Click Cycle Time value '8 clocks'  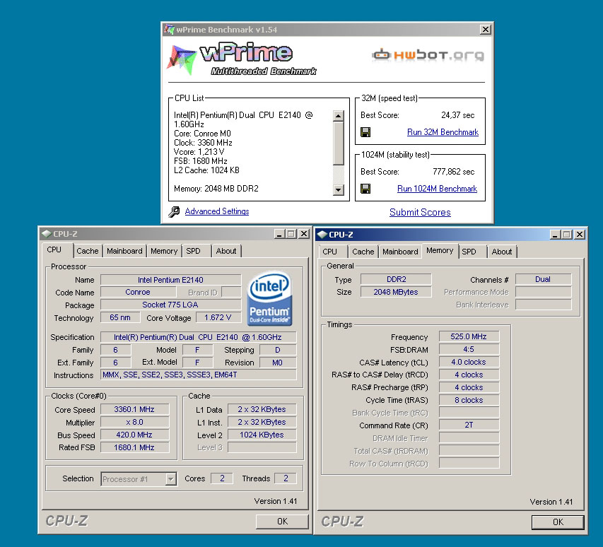click(x=469, y=400)
